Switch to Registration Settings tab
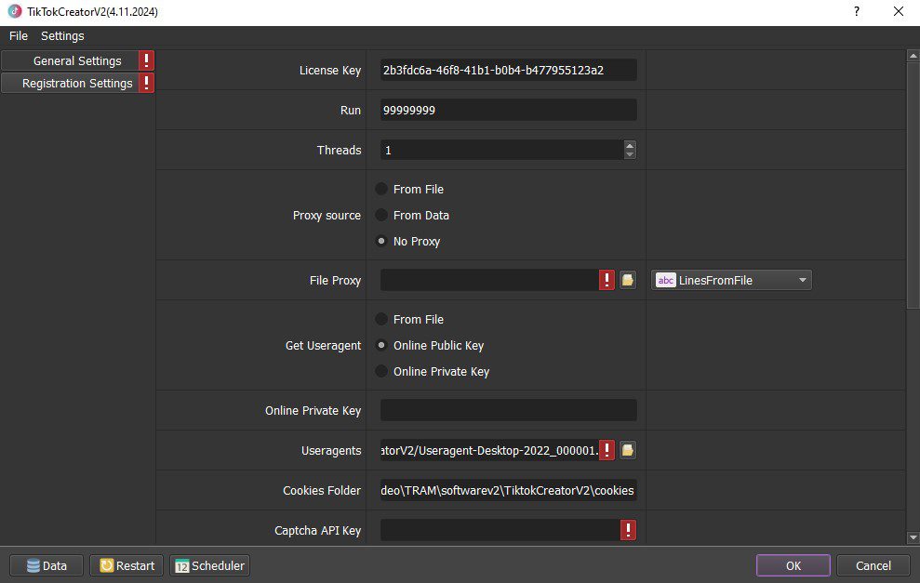This screenshot has width=920, height=583. (70, 83)
